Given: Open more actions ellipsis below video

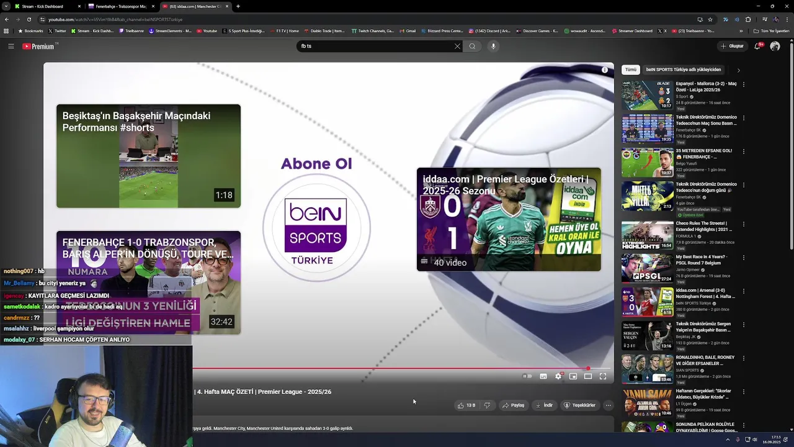Looking at the screenshot, I should click(608, 405).
